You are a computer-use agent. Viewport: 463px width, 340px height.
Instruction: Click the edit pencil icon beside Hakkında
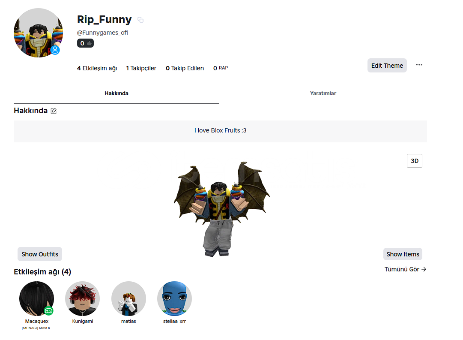(54, 111)
